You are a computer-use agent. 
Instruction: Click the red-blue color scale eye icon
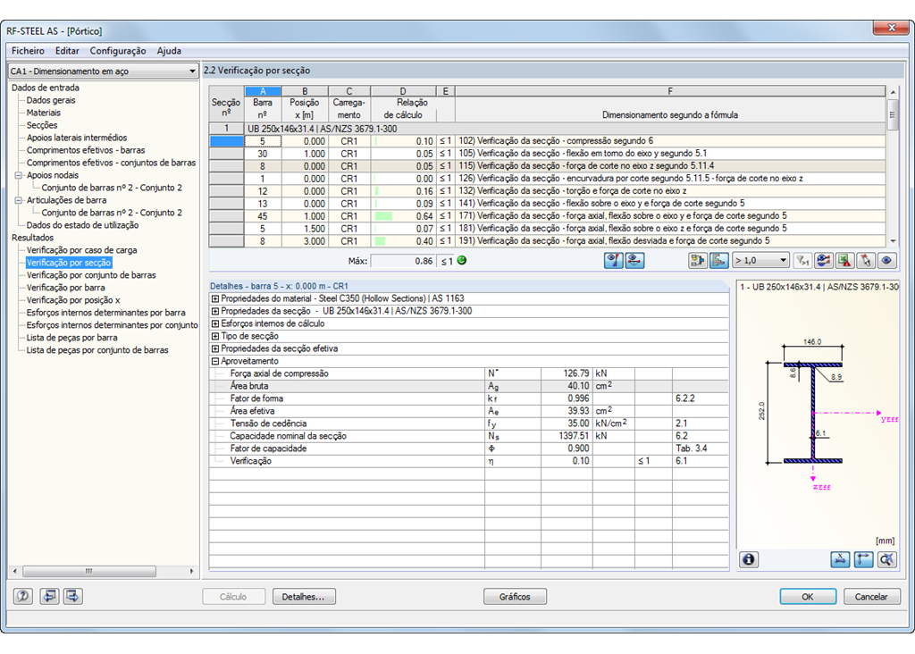point(823,261)
